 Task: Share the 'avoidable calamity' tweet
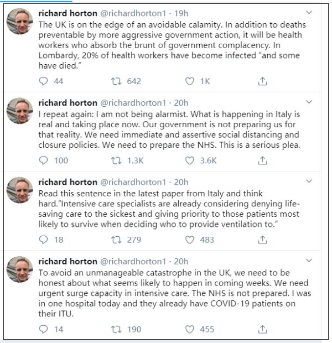tap(263, 81)
